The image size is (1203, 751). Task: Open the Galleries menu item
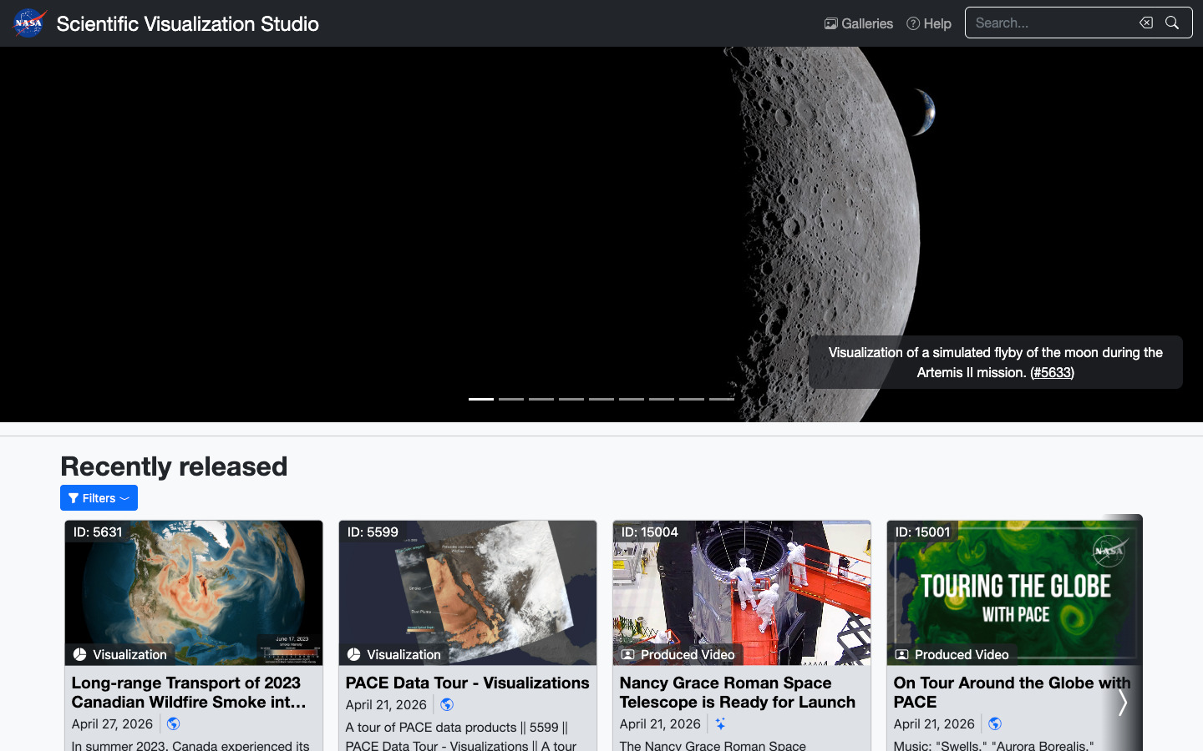[x=858, y=23]
